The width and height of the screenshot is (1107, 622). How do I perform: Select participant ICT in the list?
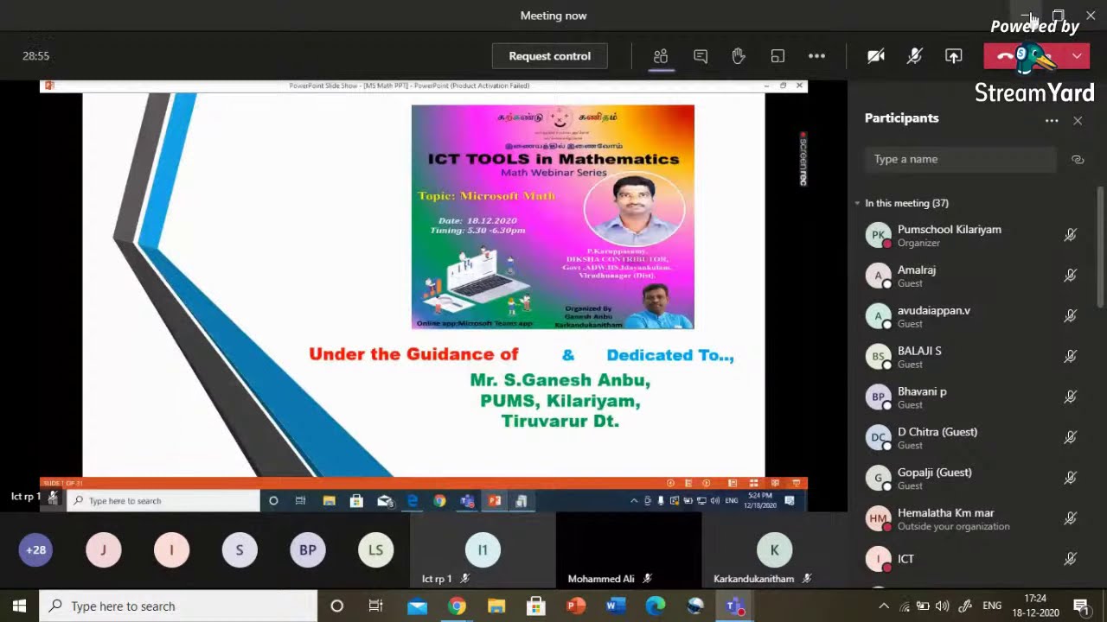(905, 559)
